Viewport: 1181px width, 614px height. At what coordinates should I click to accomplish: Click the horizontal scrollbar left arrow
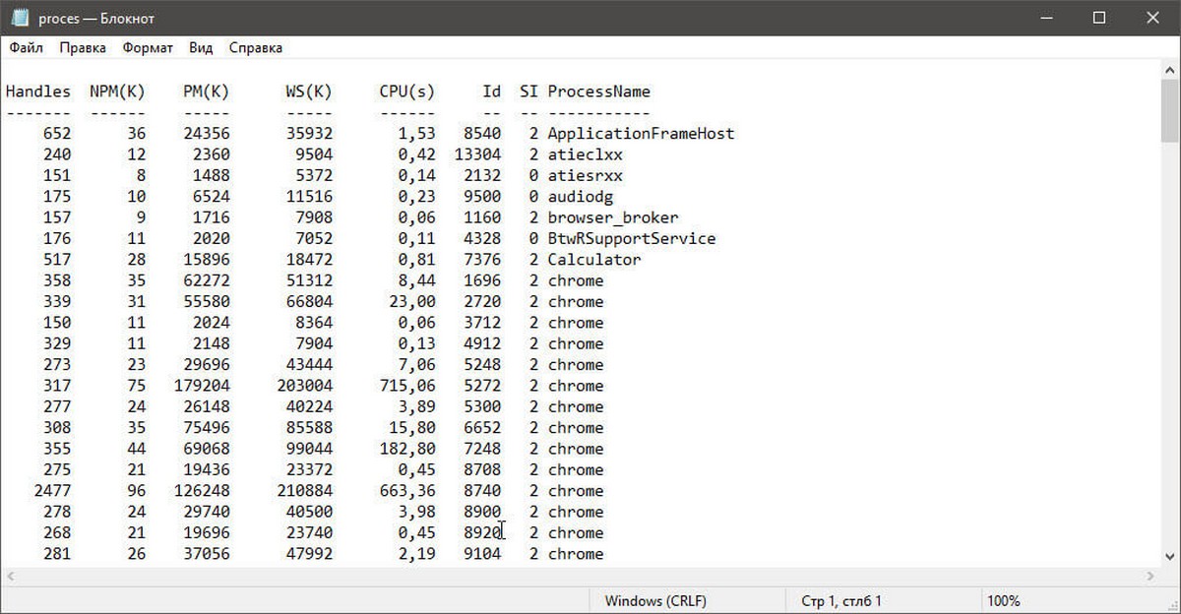pos(10,576)
